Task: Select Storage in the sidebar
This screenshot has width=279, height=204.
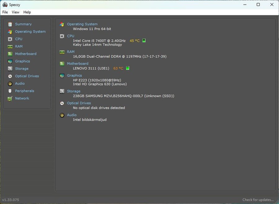Action: [x=22, y=69]
